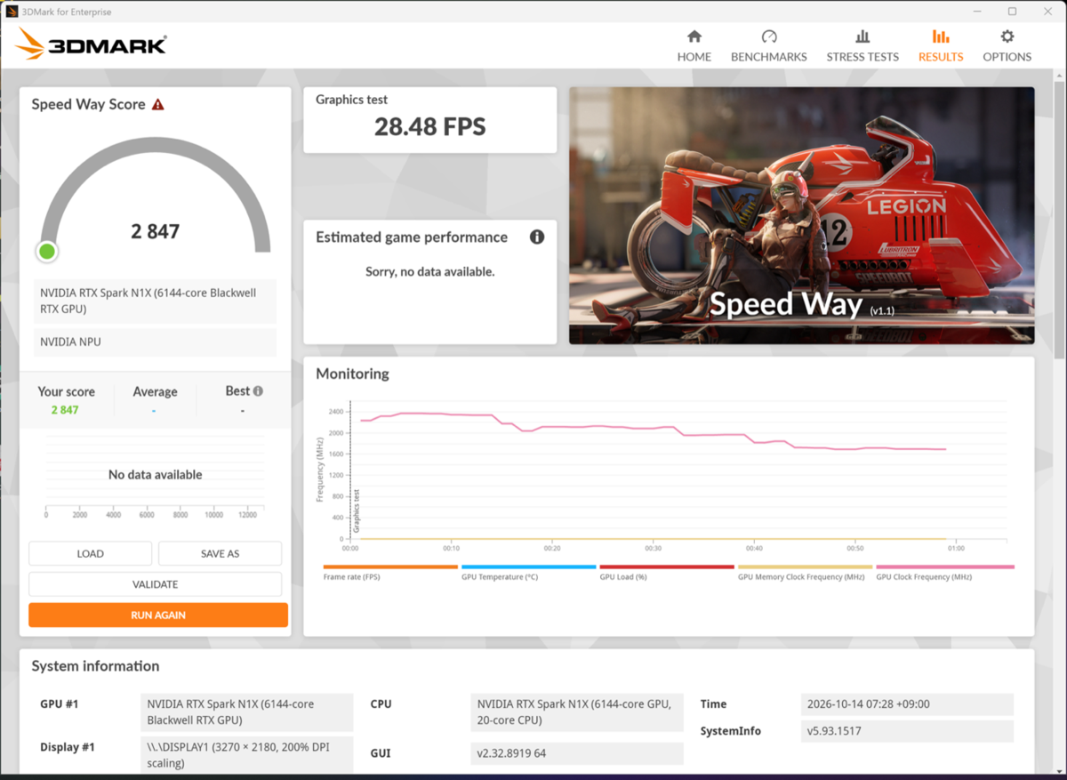Select the RESULTS tab
The image size is (1067, 780).
pyautogui.click(x=941, y=46)
